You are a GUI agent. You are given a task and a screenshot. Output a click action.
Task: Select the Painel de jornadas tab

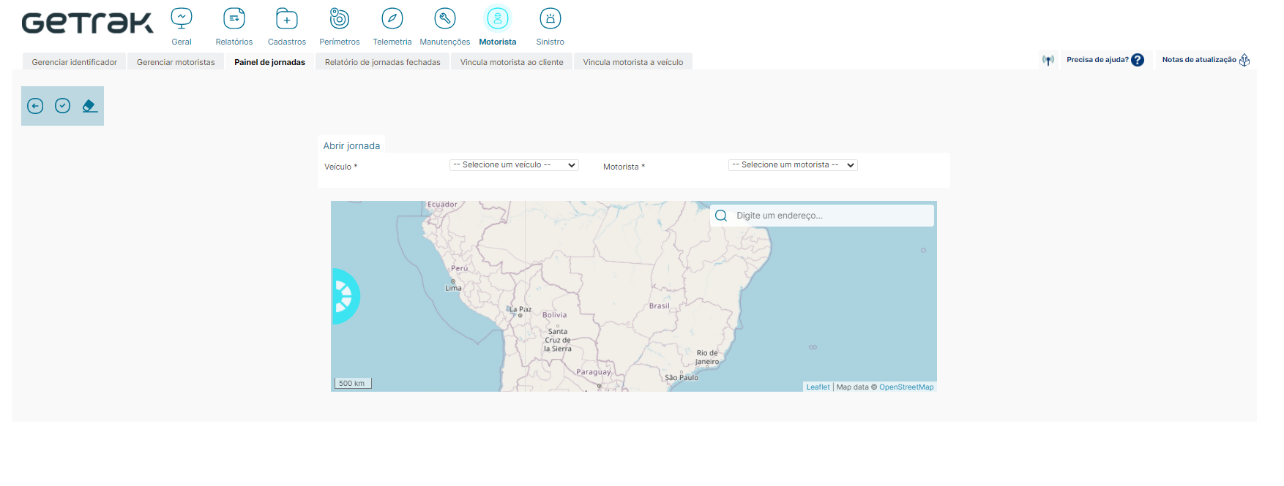tap(270, 62)
